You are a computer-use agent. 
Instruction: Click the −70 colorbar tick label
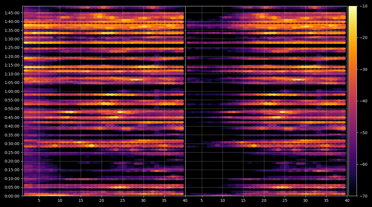pyautogui.click(x=364, y=196)
